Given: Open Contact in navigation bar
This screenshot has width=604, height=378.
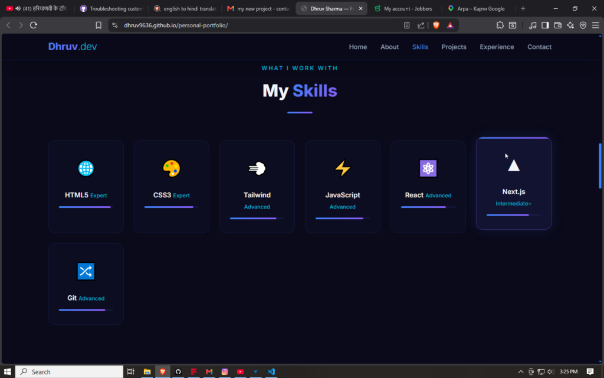Looking at the screenshot, I should click(x=539, y=47).
